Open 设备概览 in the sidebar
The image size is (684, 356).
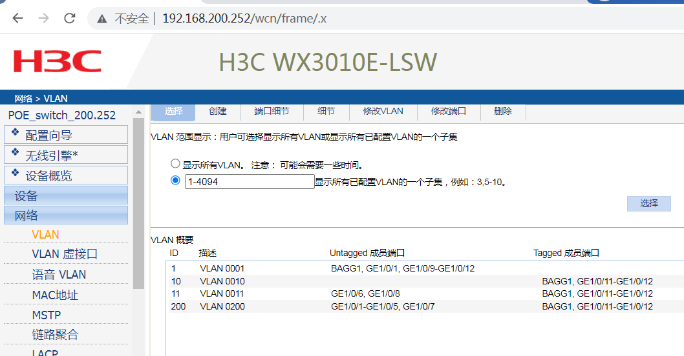[x=66, y=175]
